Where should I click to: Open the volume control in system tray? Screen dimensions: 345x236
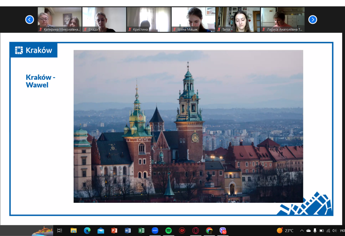334,230
